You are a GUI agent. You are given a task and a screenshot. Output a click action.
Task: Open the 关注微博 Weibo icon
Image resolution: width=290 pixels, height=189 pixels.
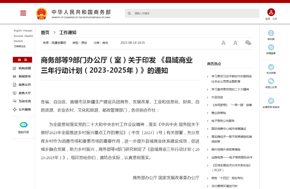[271, 68]
